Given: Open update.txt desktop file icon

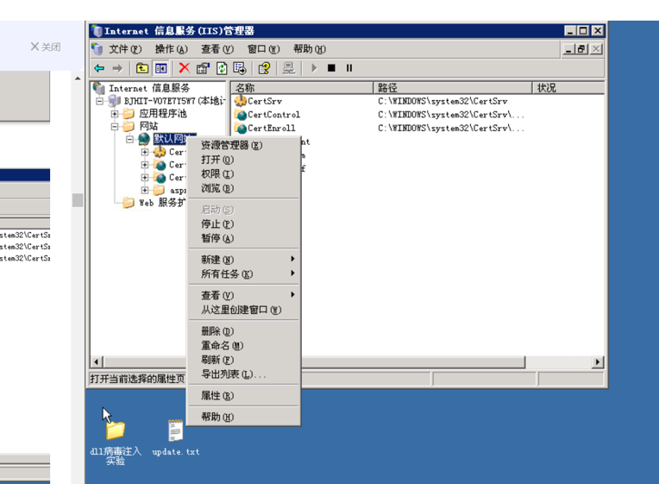Looking at the screenshot, I should coord(175,431).
